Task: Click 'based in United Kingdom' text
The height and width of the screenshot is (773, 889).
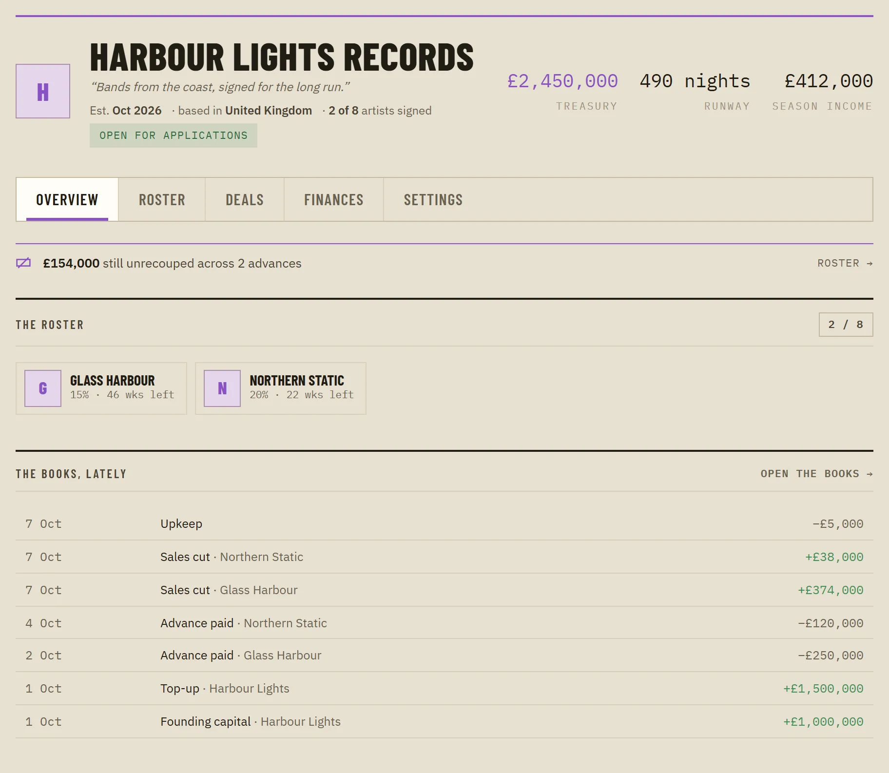Action: click(245, 111)
